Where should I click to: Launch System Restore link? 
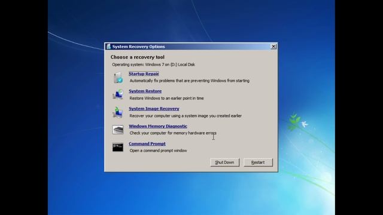click(145, 91)
